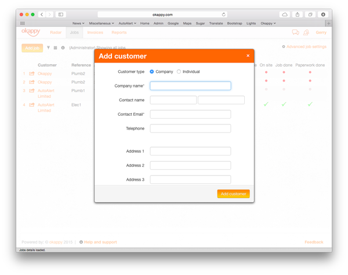Open the Safari downloads icon
Screen dimensions: 348x275
click(323, 14)
